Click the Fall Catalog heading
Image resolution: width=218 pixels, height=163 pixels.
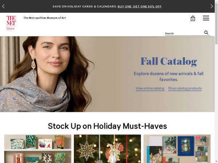pyautogui.click(x=169, y=61)
